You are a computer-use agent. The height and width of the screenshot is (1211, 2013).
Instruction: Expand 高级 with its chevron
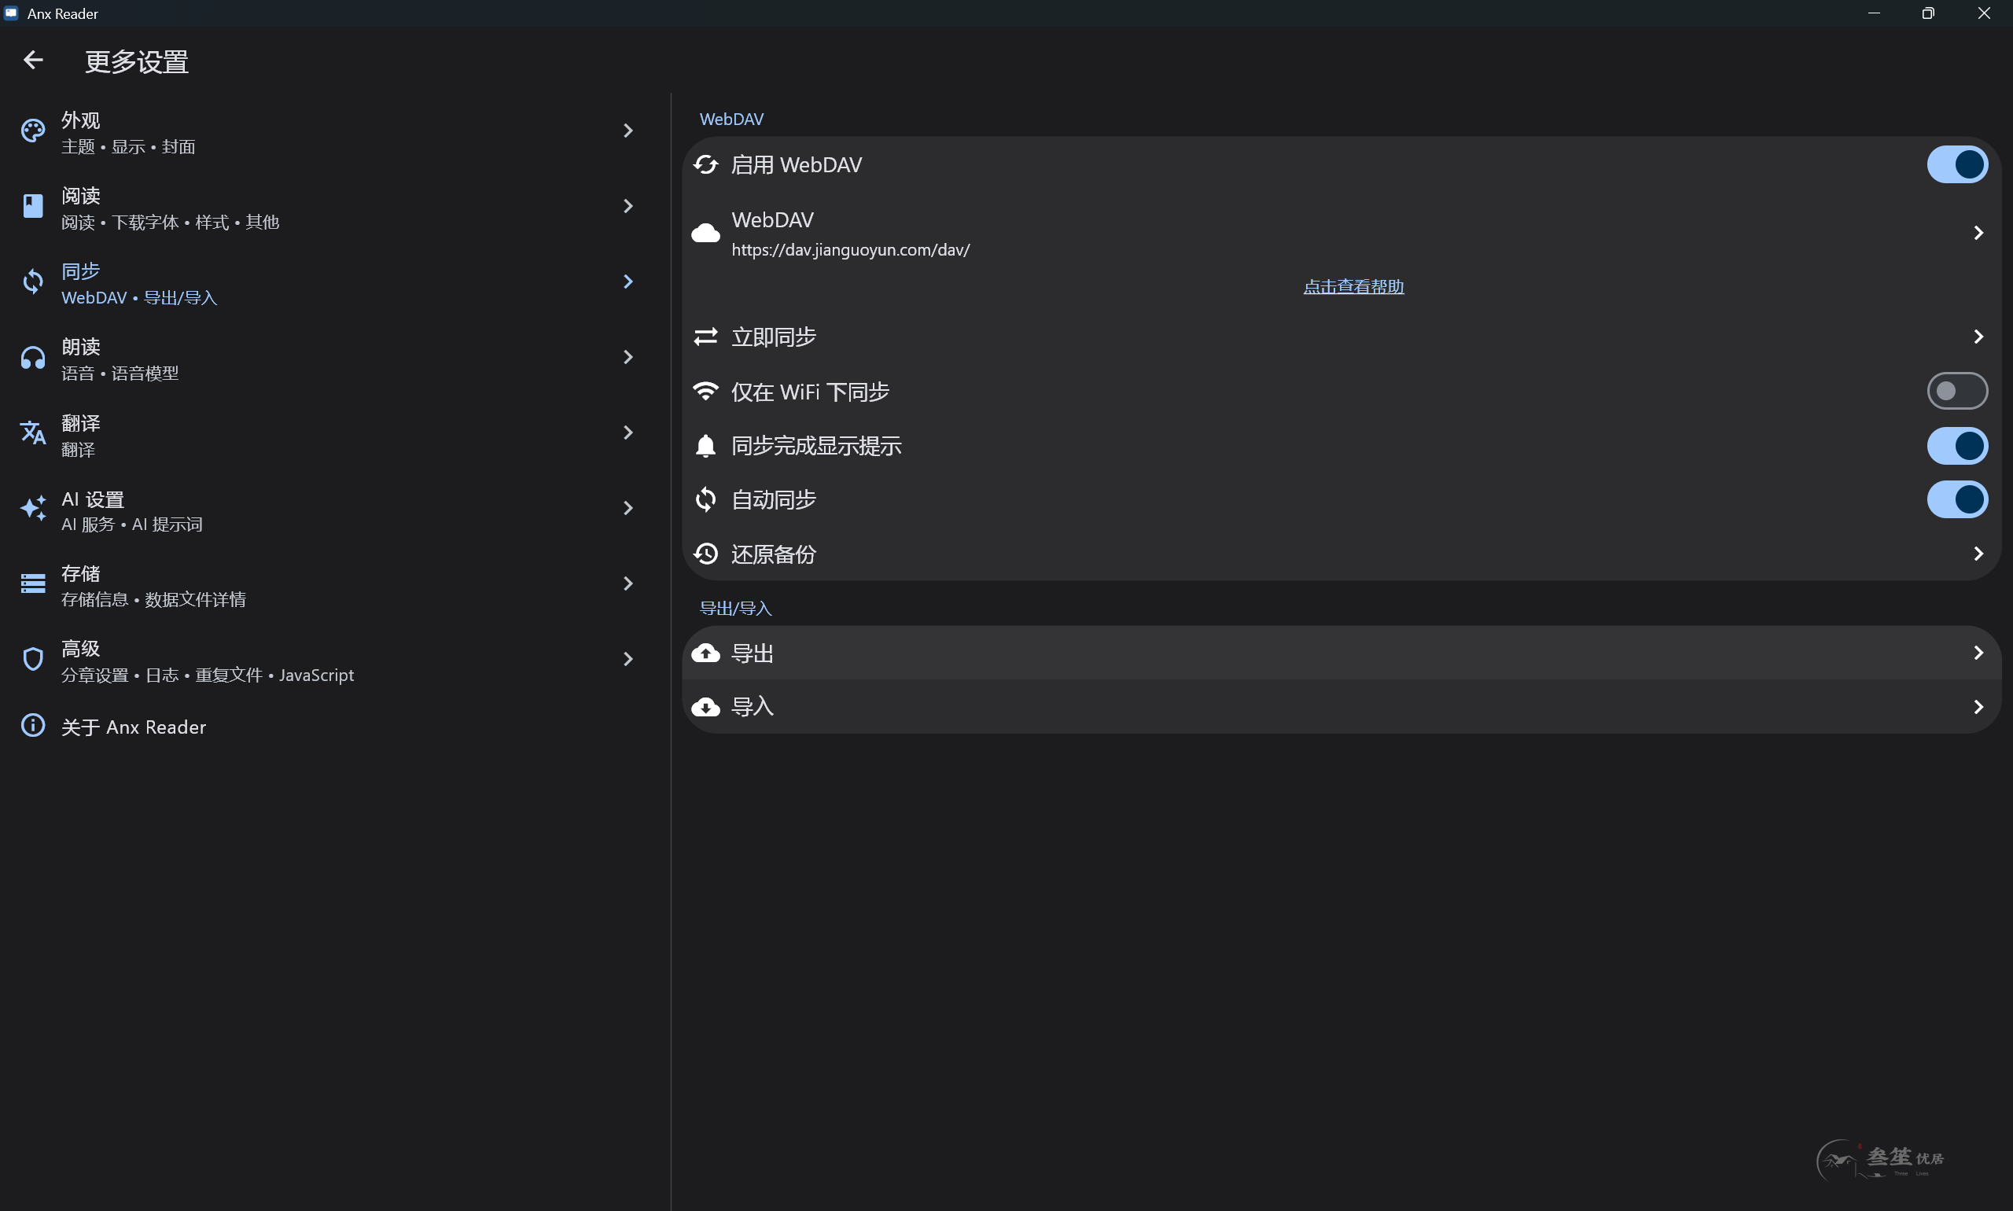point(627,658)
